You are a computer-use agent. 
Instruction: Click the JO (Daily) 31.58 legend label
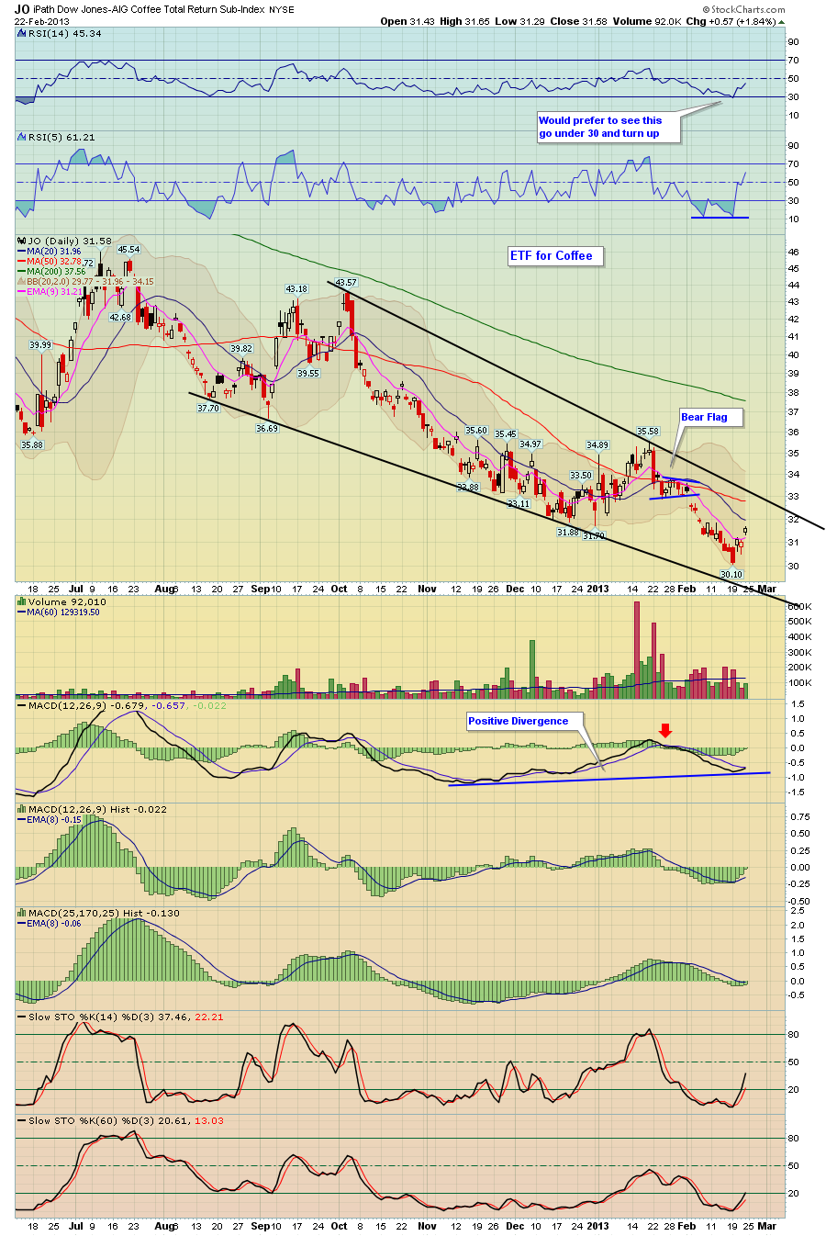coord(69,242)
